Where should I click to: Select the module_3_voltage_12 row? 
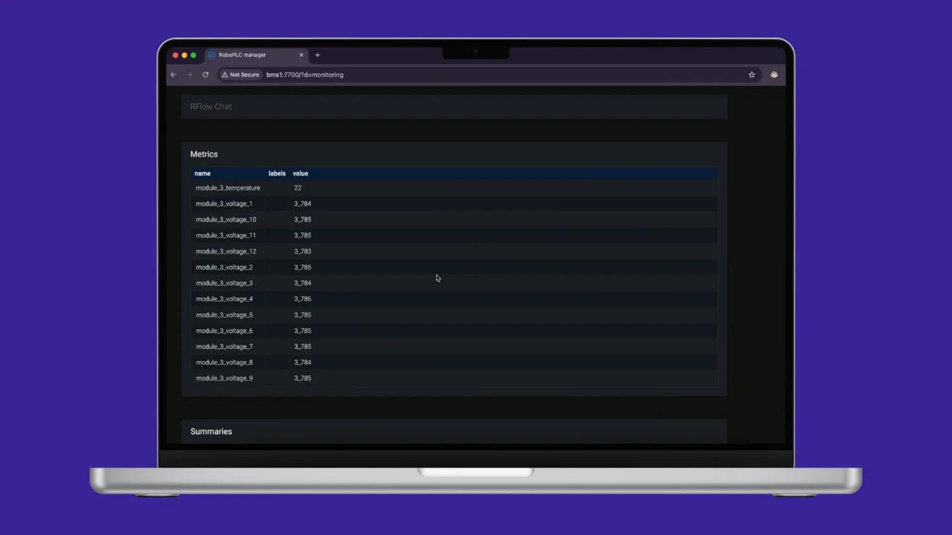(x=226, y=251)
